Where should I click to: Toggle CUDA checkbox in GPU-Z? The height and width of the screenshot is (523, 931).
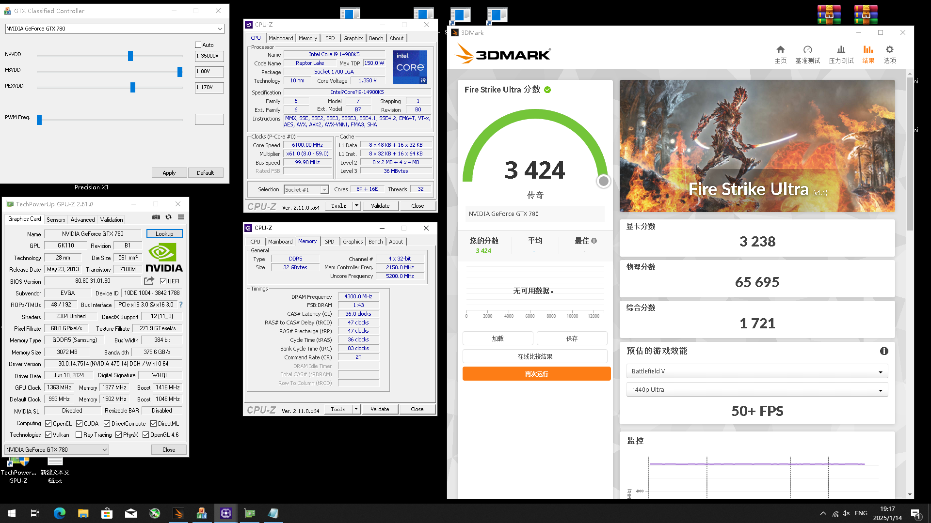(x=79, y=424)
